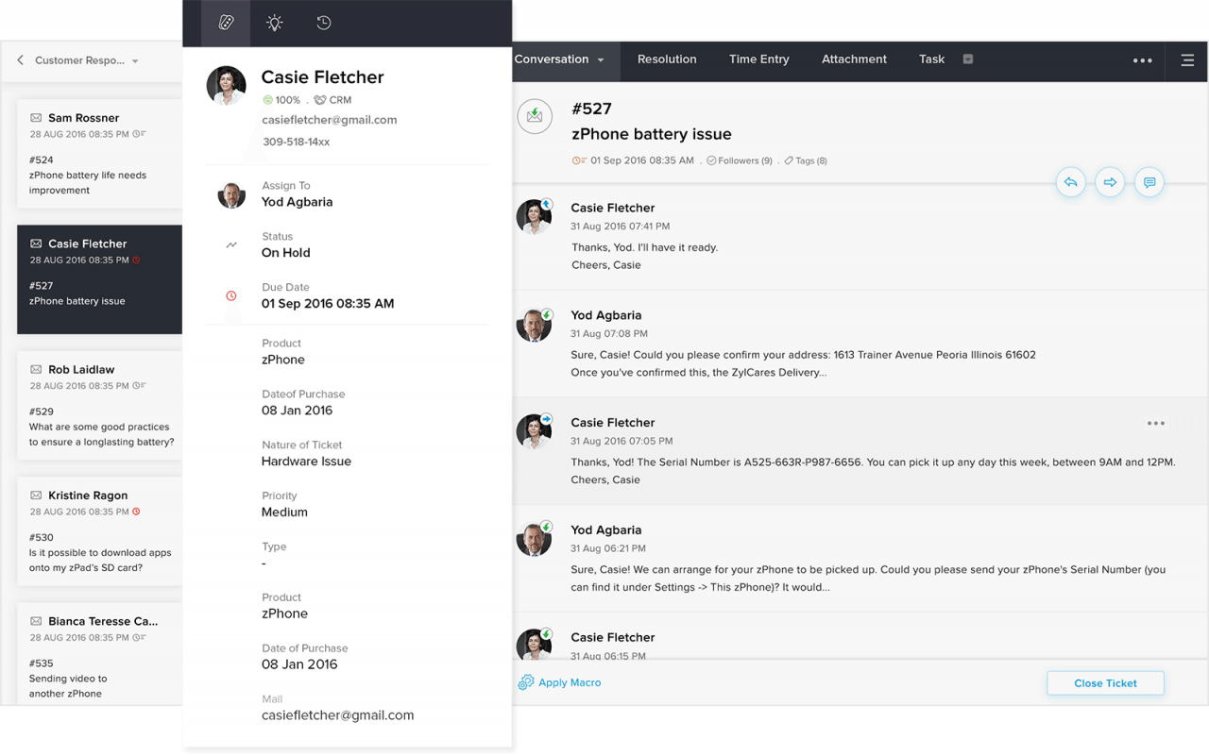Click the CRM link icon under Casie Fletcher
Image resolution: width=1209 pixels, height=756 pixels.
[318, 99]
